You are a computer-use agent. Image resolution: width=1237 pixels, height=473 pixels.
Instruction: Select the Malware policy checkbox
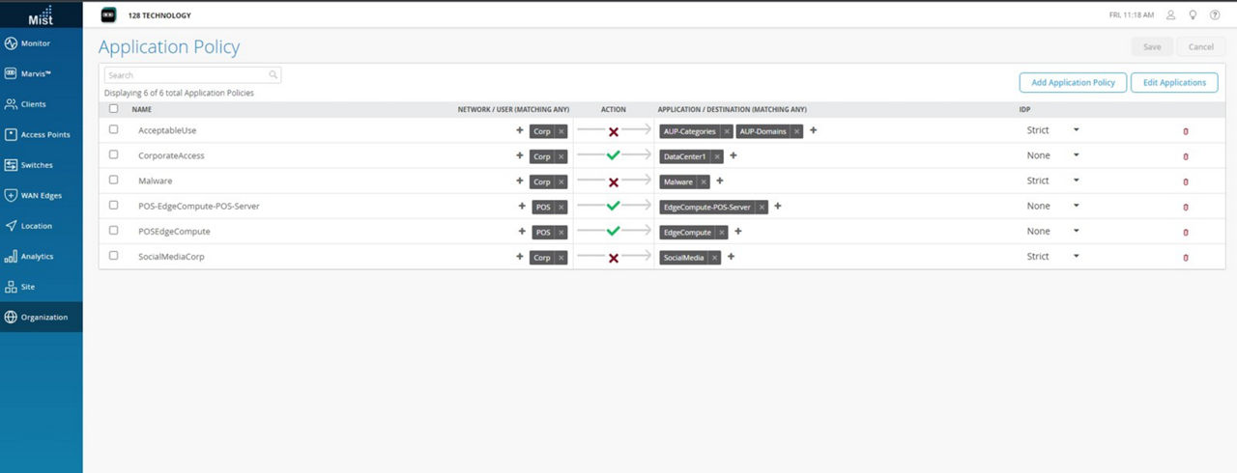(114, 181)
